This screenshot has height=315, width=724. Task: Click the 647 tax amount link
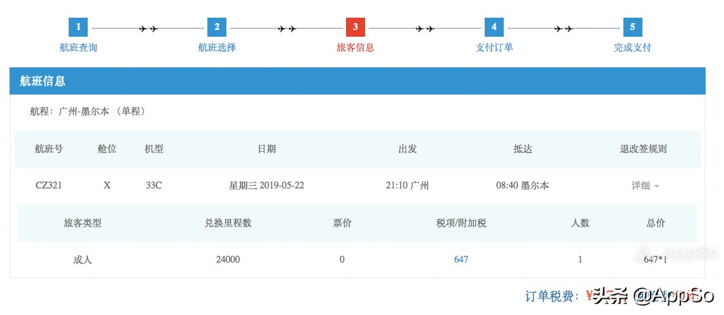click(x=461, y=260)
